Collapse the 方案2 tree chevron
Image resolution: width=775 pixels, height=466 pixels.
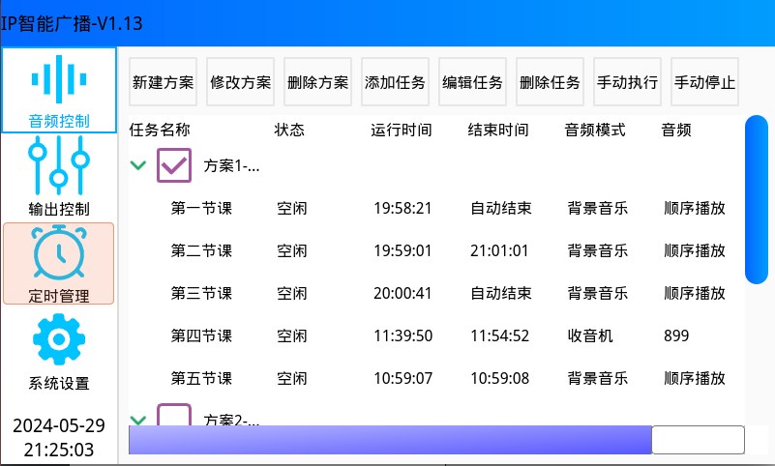138,420
